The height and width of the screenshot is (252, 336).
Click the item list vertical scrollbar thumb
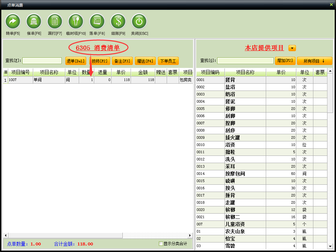coord(330,93)
